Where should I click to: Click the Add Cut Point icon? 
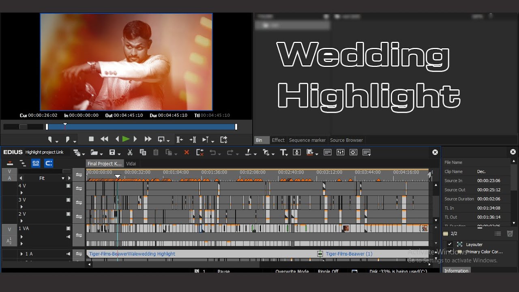click(x=248, y=152)
